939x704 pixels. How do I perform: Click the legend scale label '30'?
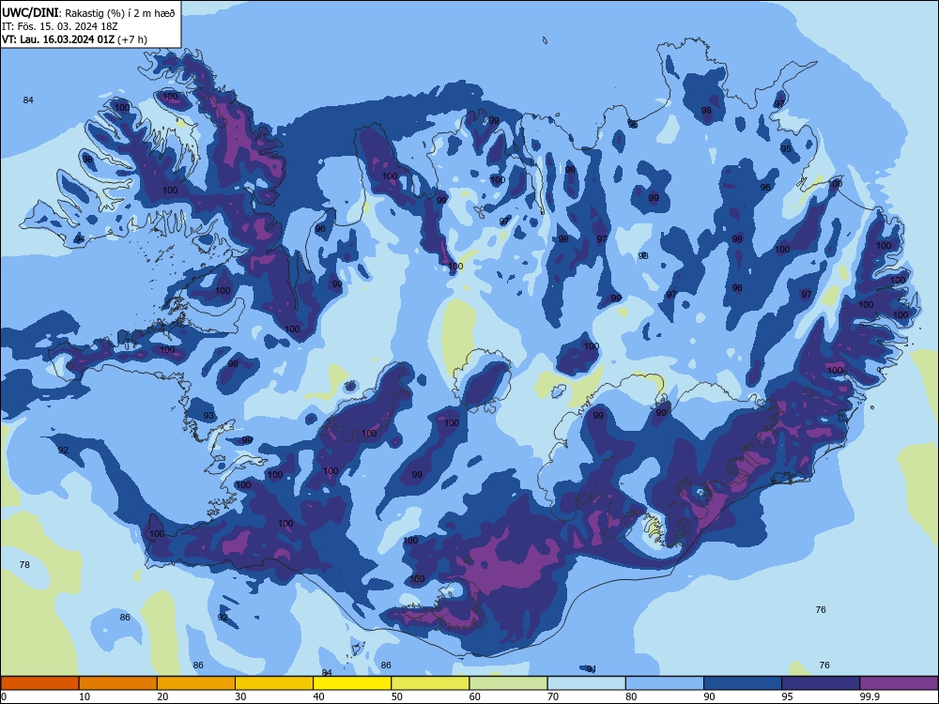coord(240,696)
